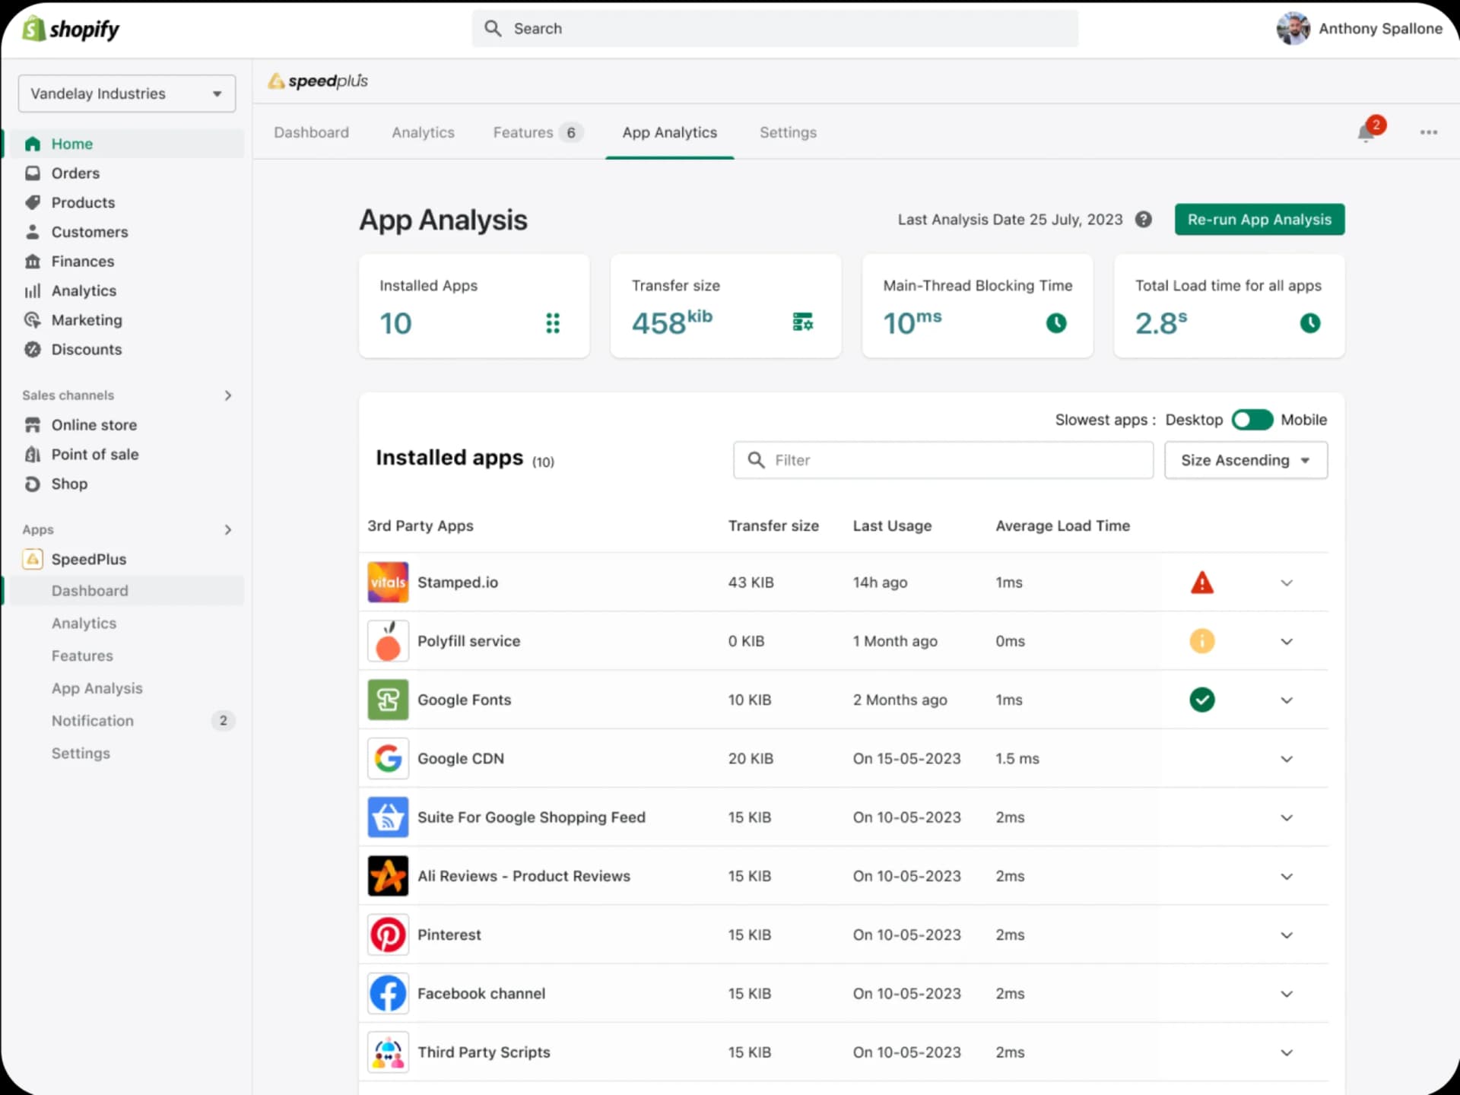
Task: Select the App Analytics tab
Action: pos(669,132)
